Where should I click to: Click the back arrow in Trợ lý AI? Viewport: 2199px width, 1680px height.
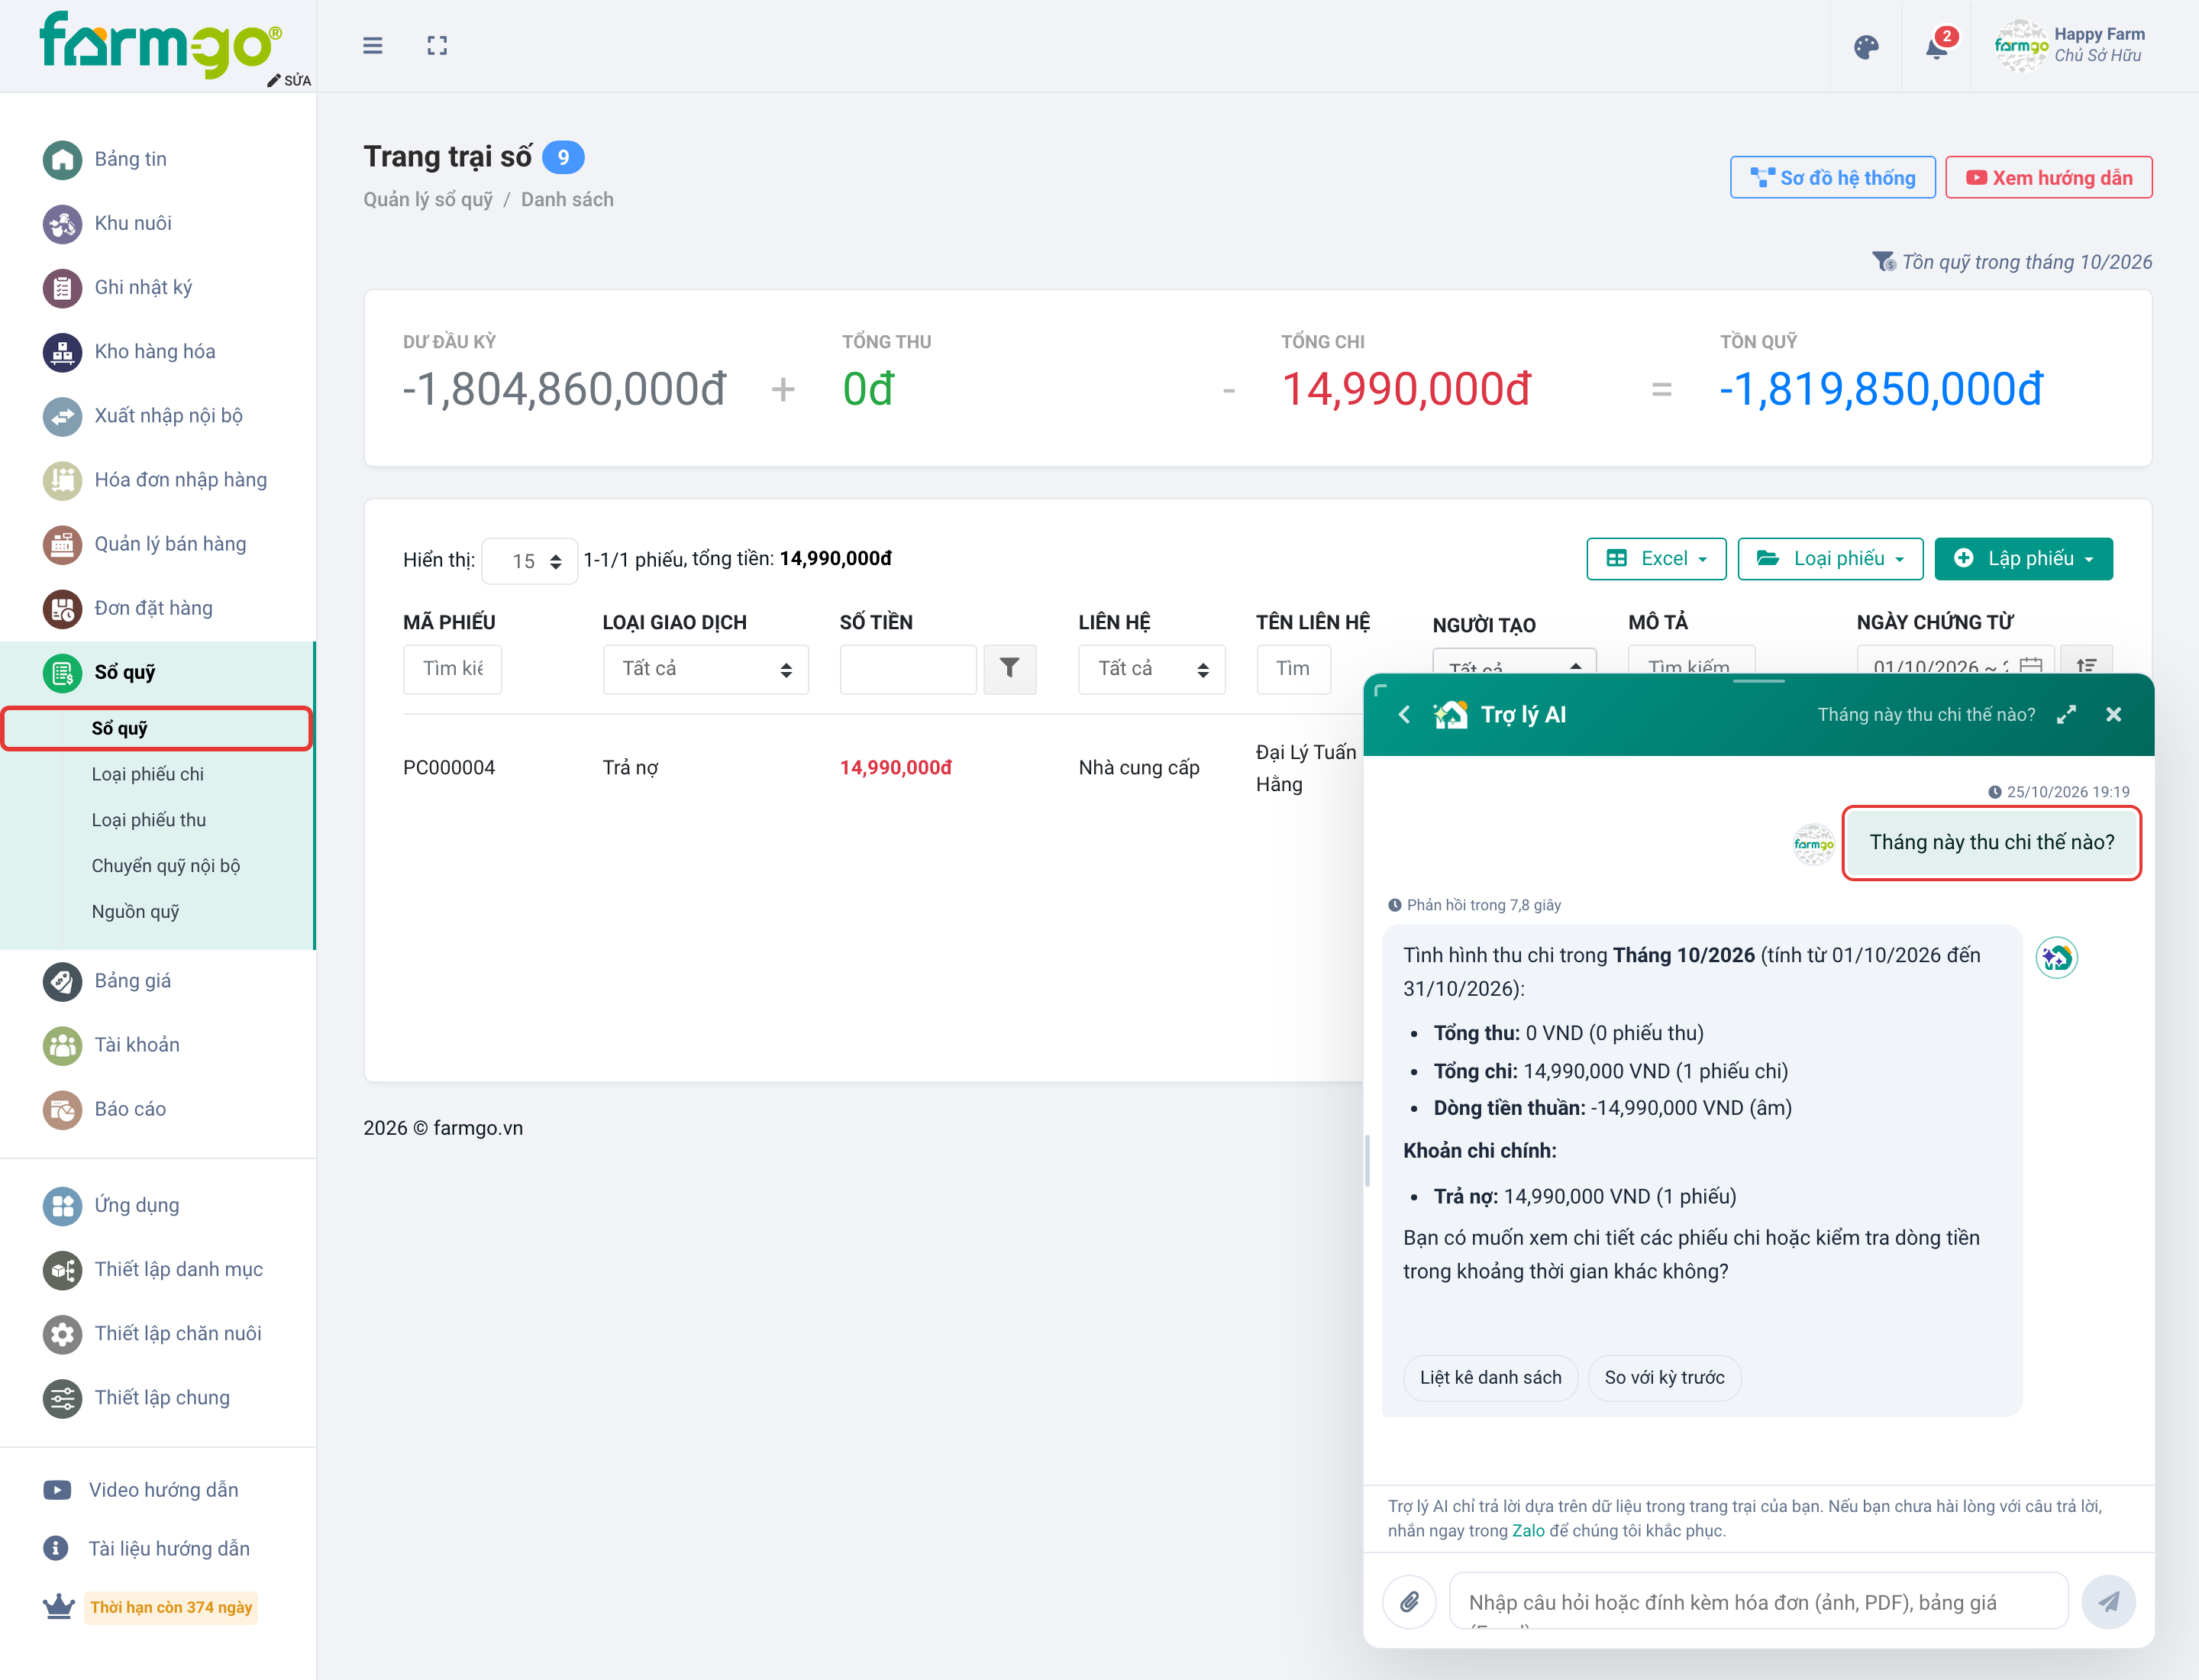click(x=1404, y=714)
